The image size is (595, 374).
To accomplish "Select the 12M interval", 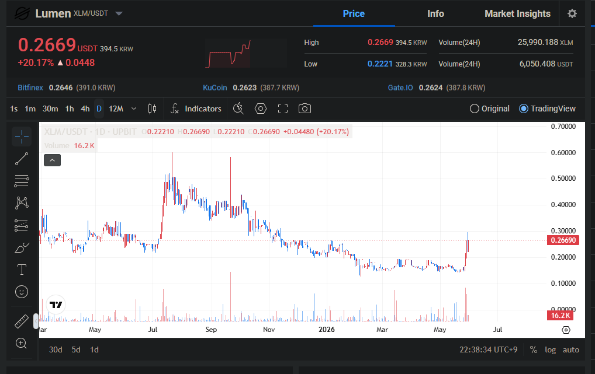I will [x=116, y=109].
